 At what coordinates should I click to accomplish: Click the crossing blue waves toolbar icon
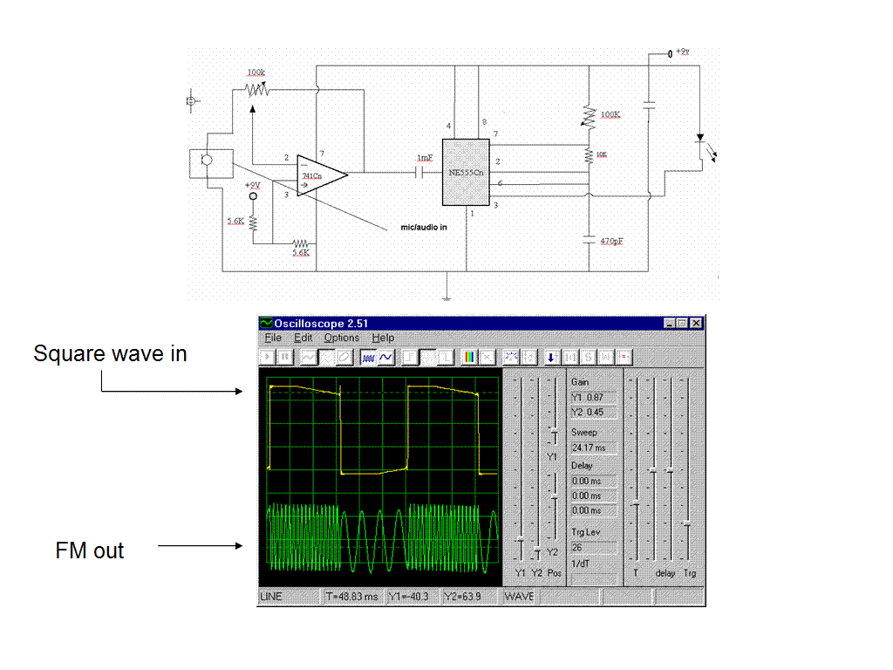click(x=511, y=357)
